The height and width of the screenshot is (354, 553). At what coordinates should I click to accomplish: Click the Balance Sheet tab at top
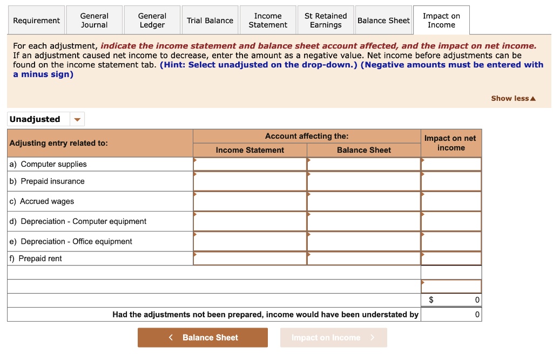(383, 21)
